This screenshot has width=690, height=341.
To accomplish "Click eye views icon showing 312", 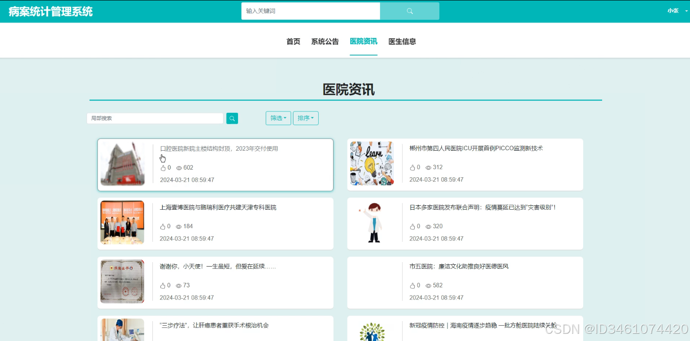I will coord(428,167).
